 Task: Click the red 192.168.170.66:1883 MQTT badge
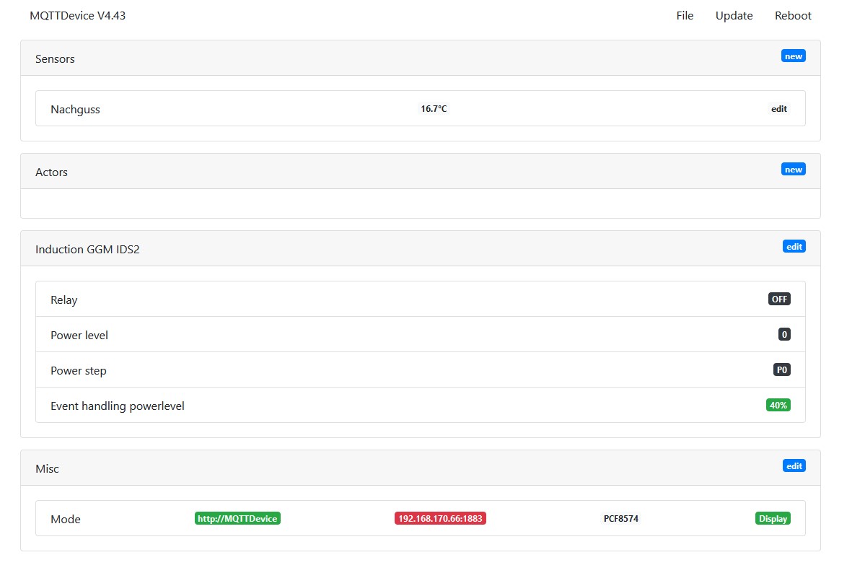(x=440, y=519)
